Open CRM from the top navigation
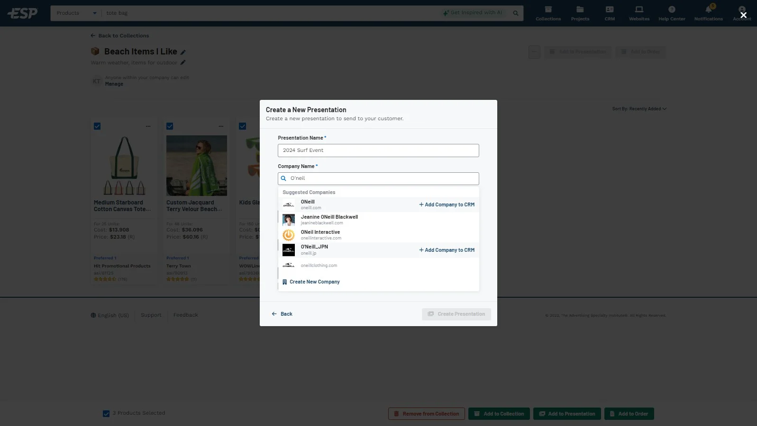The image size is (757, 426). click(x=610, y=13)
